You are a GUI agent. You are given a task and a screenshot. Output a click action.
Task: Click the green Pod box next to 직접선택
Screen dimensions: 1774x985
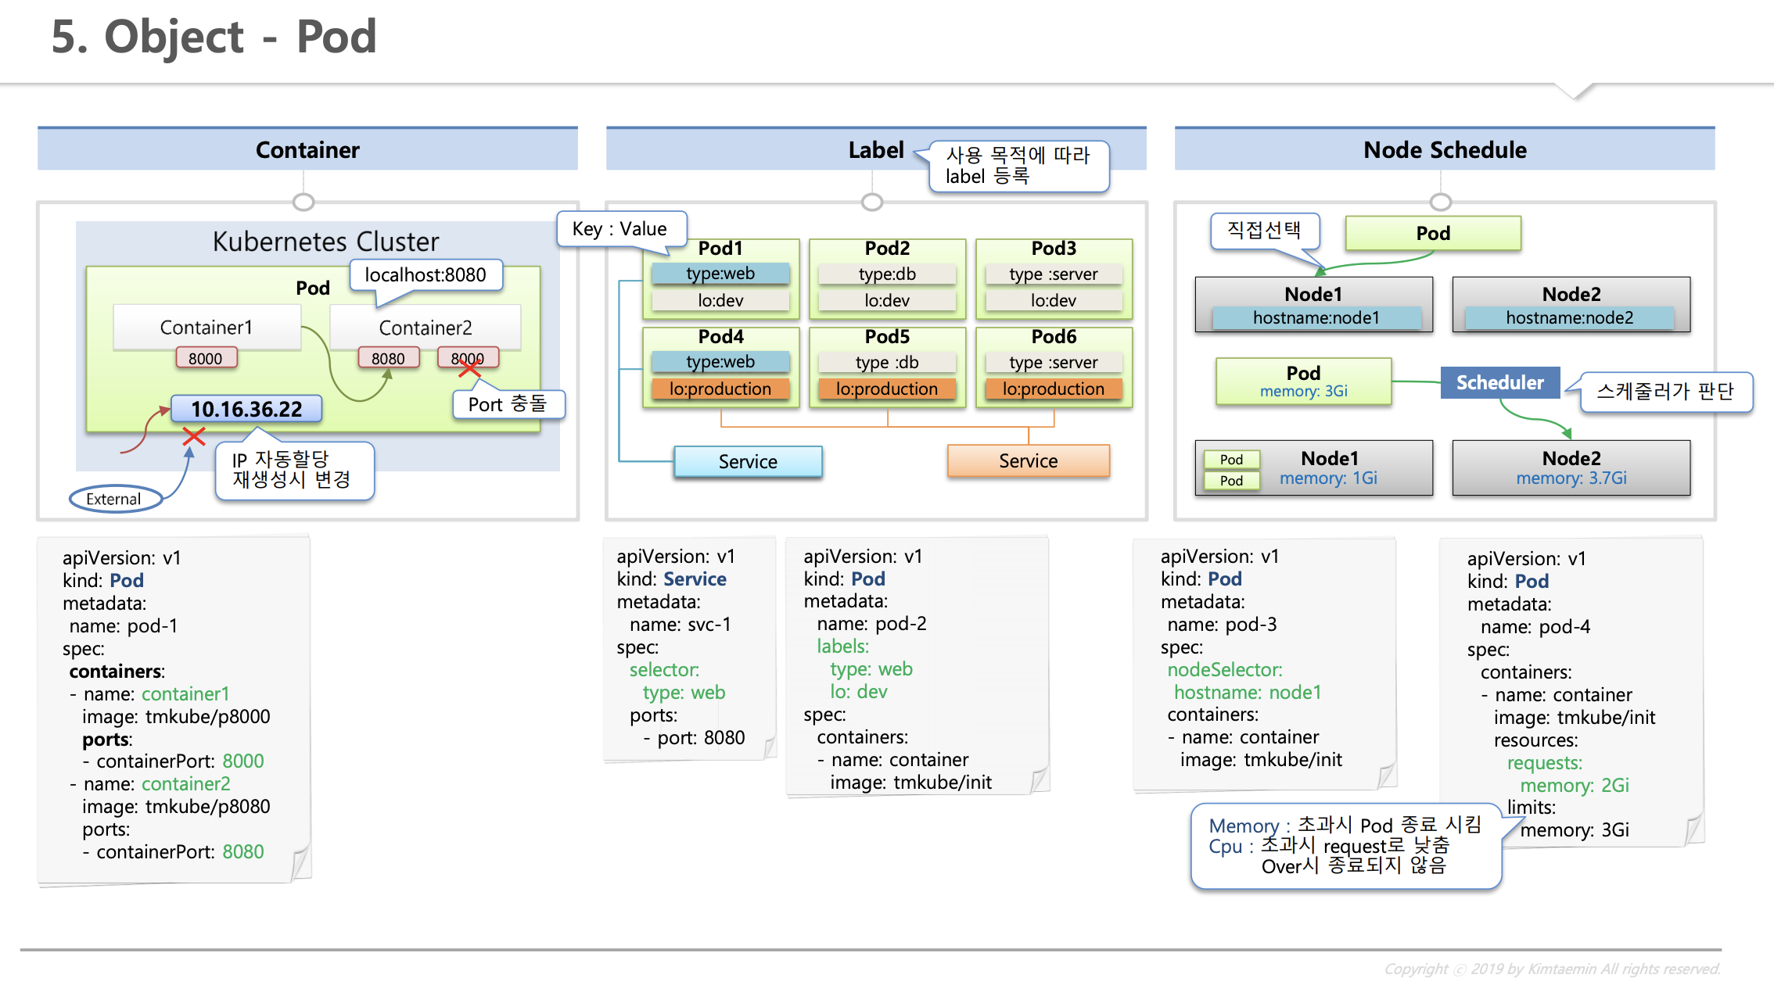(x=1433, y=233)
